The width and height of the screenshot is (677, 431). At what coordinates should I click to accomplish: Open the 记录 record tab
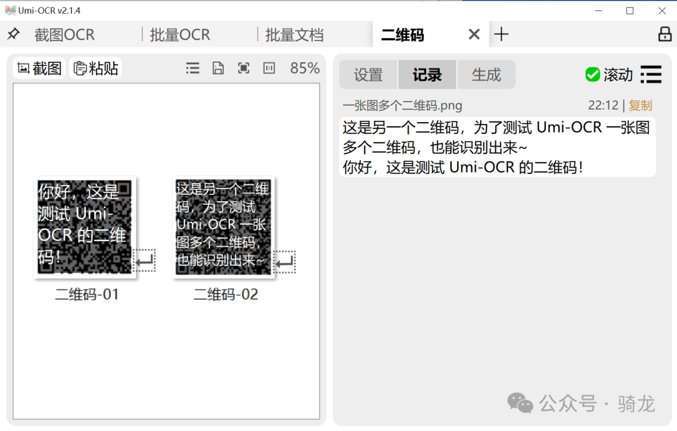coord(427,75)
